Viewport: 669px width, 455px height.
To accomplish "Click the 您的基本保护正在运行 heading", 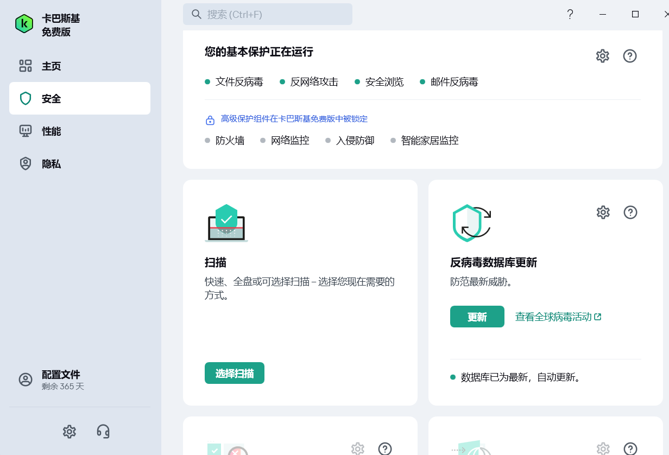I will tap(259, 52).
